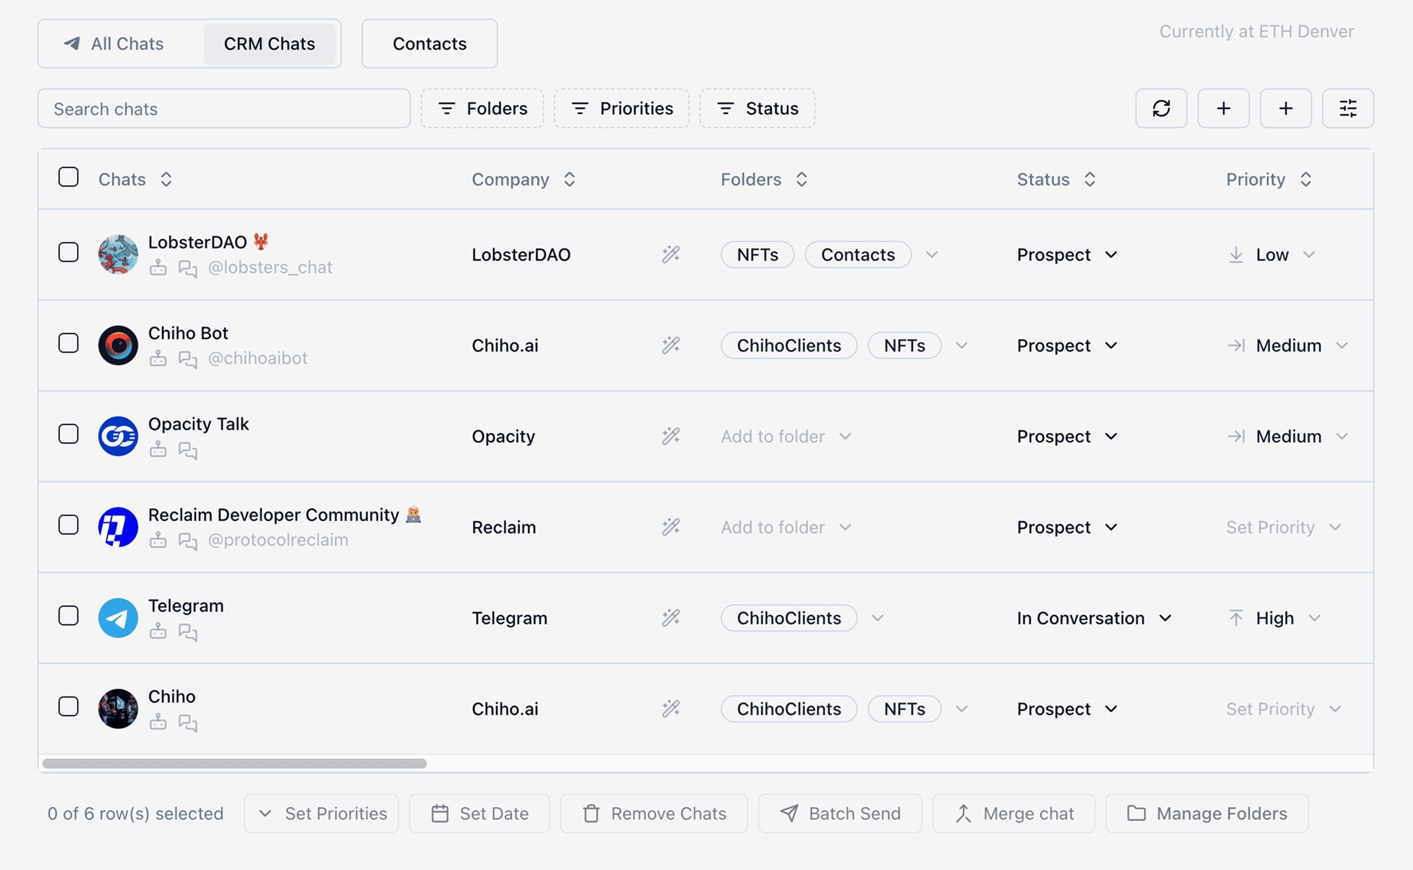The height and width of the screenshot is (870, 1413).
Task: Expand the Status dropdown for Opacity Talk
Action: click(x=1066, y=436)
